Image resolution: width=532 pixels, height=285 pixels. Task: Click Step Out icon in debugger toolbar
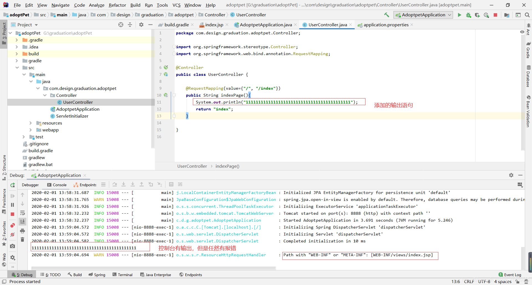click(x=142, y=184)
